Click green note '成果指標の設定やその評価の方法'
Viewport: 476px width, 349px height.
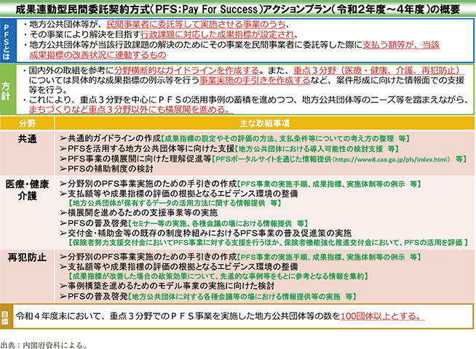[285, 139]
